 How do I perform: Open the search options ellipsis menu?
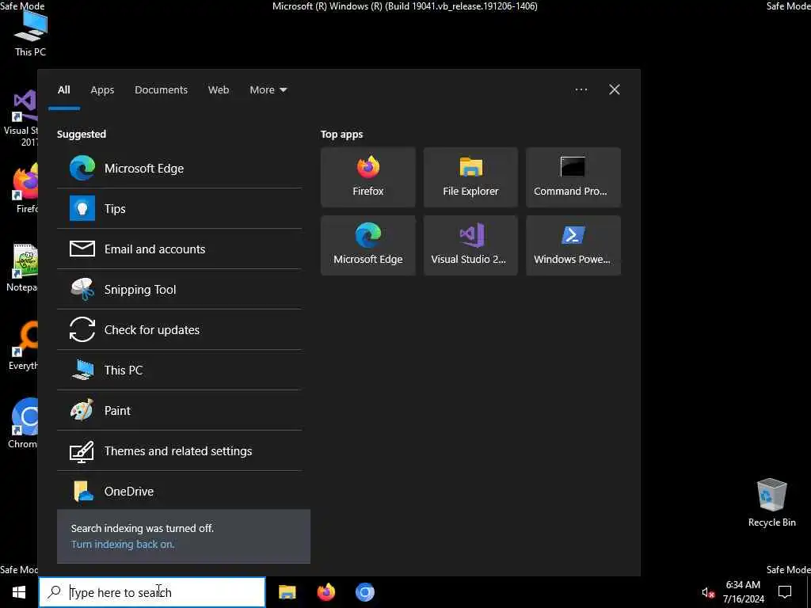(x=581, y=90)
